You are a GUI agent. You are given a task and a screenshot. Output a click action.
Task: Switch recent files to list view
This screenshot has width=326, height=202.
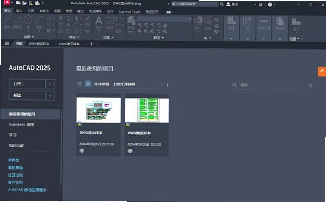pos(80,84)
